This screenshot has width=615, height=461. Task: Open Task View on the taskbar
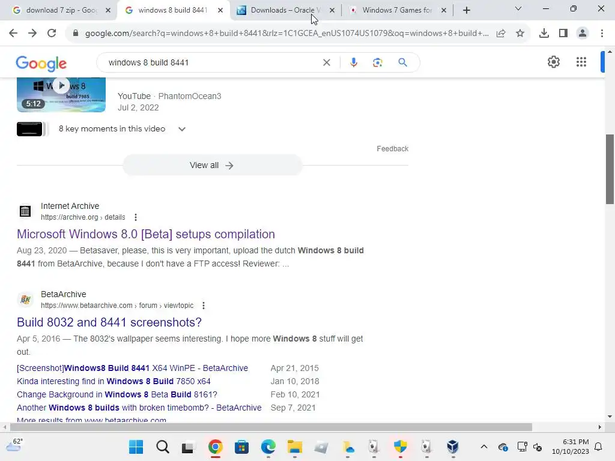188,447
